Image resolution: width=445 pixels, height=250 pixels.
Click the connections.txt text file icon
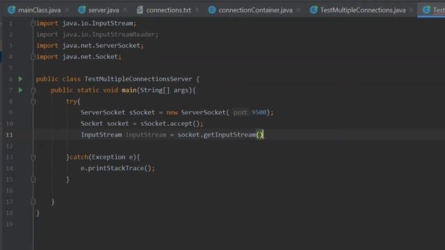tap(140, 10)
